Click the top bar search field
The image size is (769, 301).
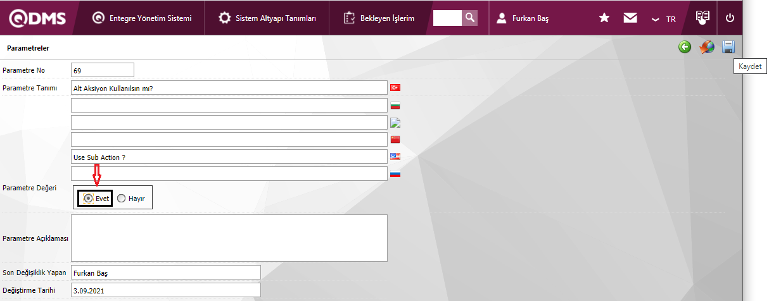[447, 18]
